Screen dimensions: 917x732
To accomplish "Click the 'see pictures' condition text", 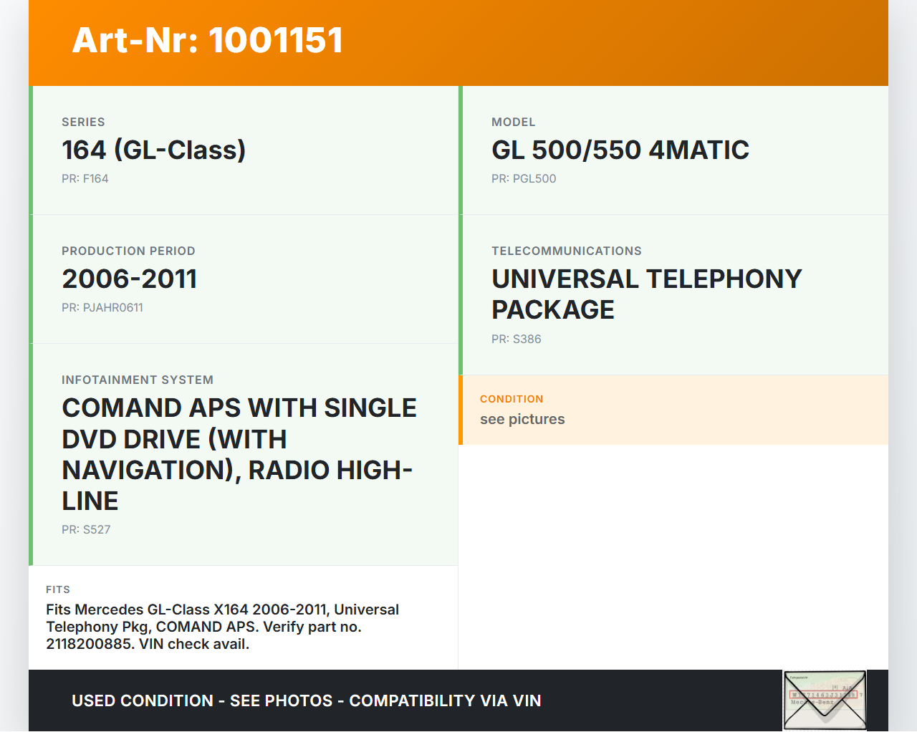I will tap(522, 420).
